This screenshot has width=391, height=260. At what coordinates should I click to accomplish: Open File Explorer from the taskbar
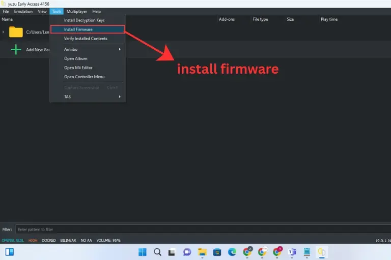(202, 252)
